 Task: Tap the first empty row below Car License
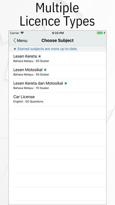click(58, 113)
